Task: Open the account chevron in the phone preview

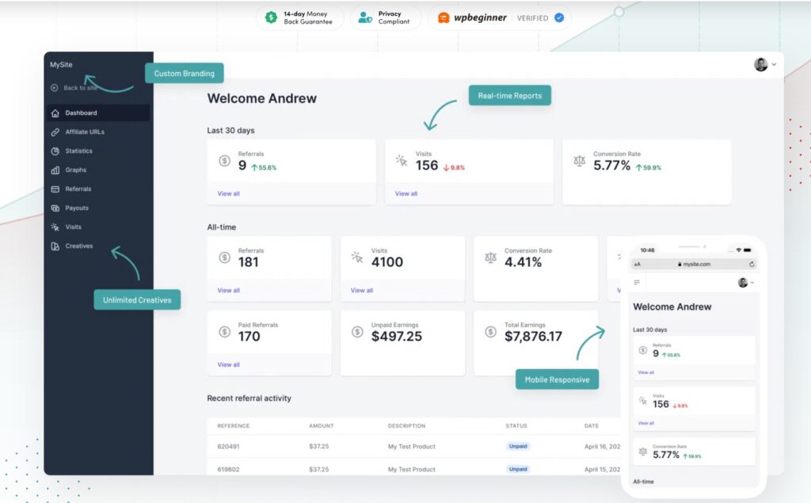Action: coord(752,283)
